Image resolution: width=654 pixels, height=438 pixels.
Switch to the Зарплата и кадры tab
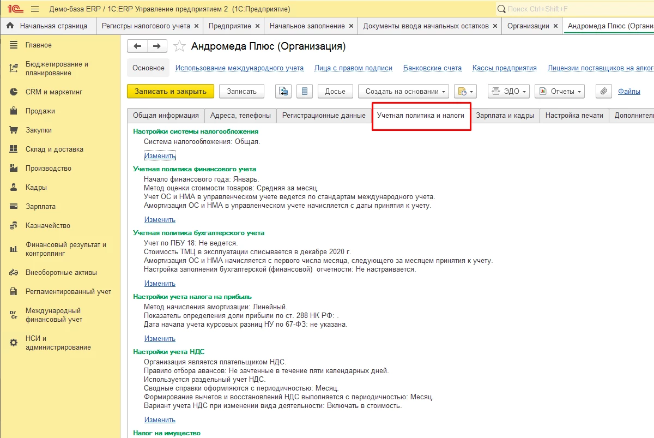(505, 116)
